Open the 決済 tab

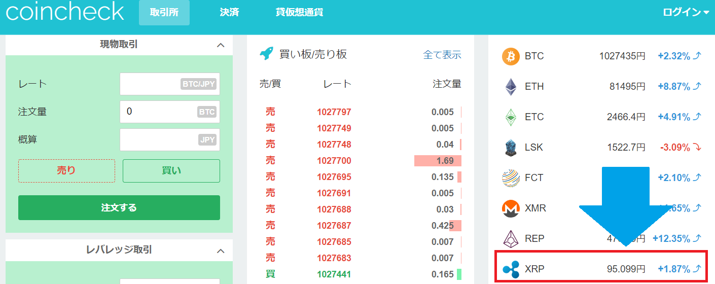pyautogui.click(x=229, y=13)
